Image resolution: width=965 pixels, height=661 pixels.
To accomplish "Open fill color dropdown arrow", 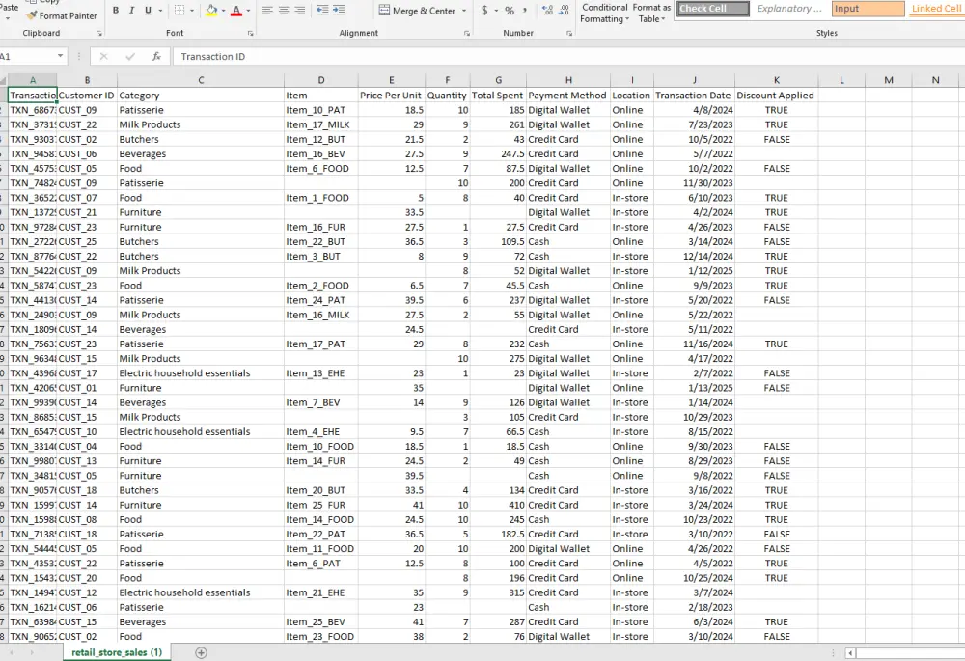I will (x=224, y=11).
